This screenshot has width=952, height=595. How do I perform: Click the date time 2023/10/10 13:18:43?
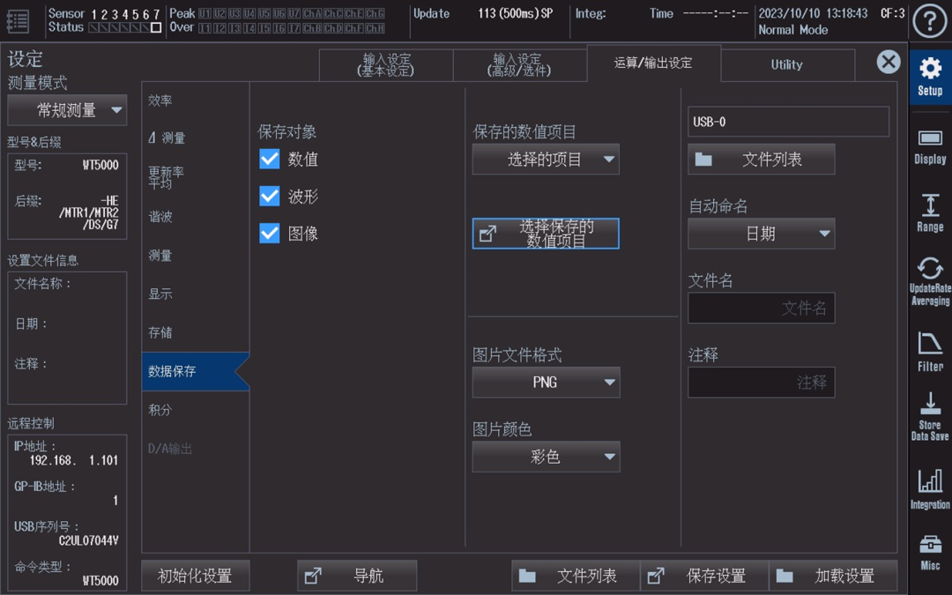point(813,13)
